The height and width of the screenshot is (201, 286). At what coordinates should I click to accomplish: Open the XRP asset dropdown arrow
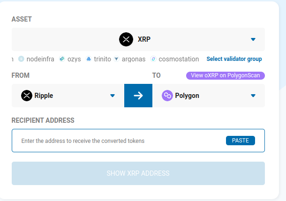tap(253, 39)
